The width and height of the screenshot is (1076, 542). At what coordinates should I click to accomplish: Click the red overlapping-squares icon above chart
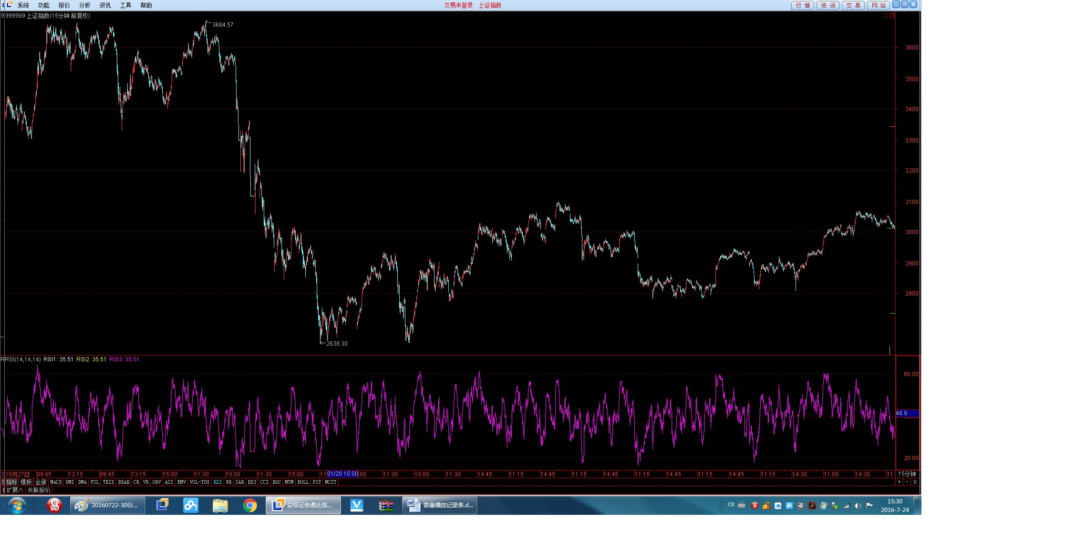(892, 16)
